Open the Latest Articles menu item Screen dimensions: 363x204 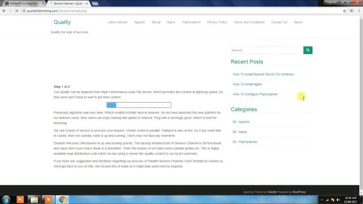(x=117, y=22)
